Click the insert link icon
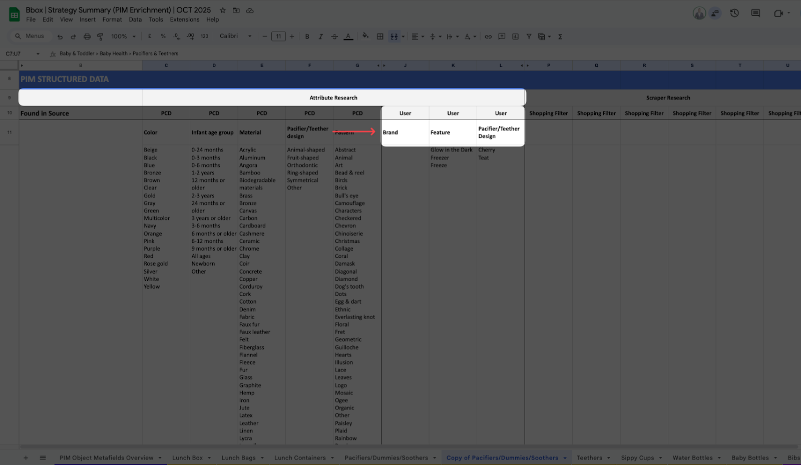The height and width of the screenshot is (465, 801). point(488,36)
